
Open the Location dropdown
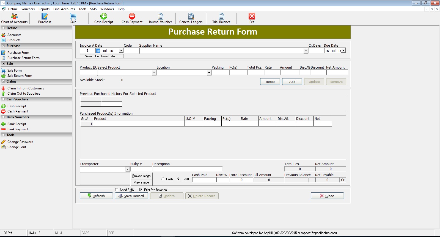[209, 73]
